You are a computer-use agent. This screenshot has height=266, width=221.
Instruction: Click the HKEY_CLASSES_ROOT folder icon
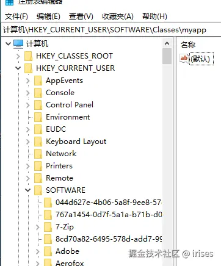coord(28,56)
